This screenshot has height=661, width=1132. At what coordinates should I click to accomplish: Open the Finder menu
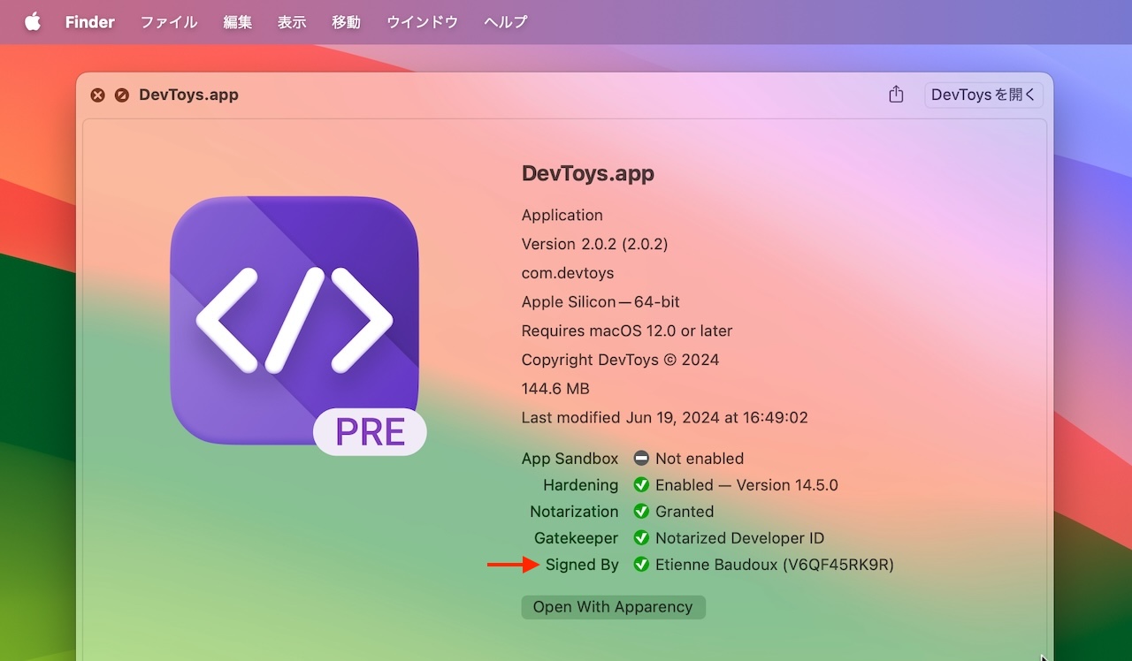point(90,22)
